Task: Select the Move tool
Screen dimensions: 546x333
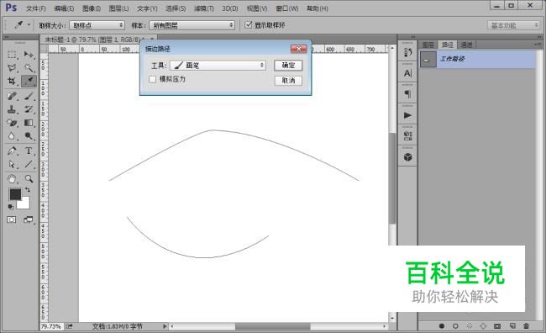Action: [x=29, y=55]
